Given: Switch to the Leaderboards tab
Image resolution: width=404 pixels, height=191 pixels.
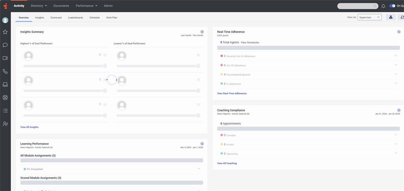Looking at the screenshot, I should tap(75, 18).
